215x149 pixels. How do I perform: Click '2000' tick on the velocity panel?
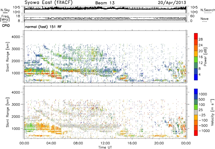(x=16, y=116)
